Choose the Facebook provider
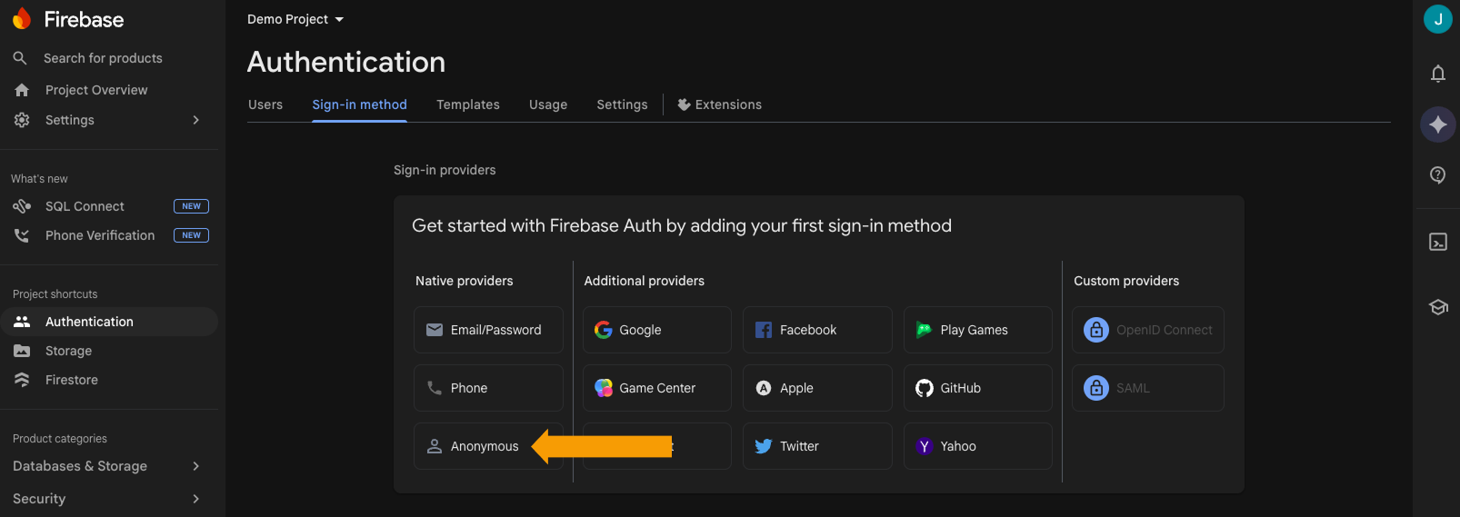This screenshot has width=1460, height=517. point(817,330)
